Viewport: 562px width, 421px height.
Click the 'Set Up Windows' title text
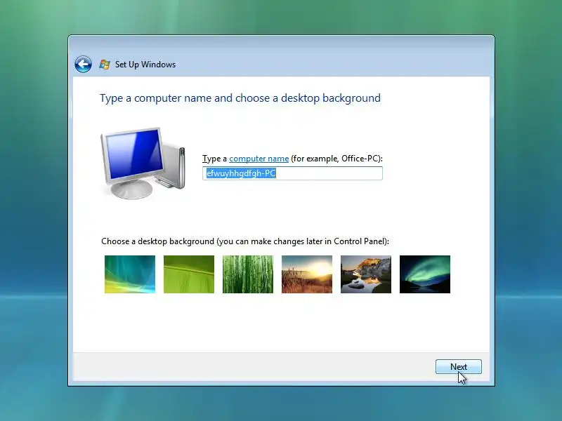(x=145, y=65)
